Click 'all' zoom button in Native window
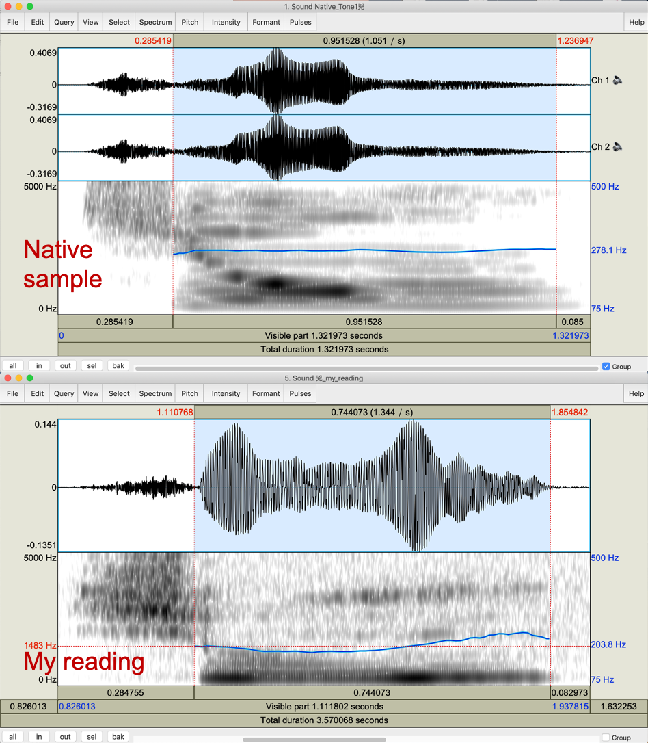 (13, 366)
